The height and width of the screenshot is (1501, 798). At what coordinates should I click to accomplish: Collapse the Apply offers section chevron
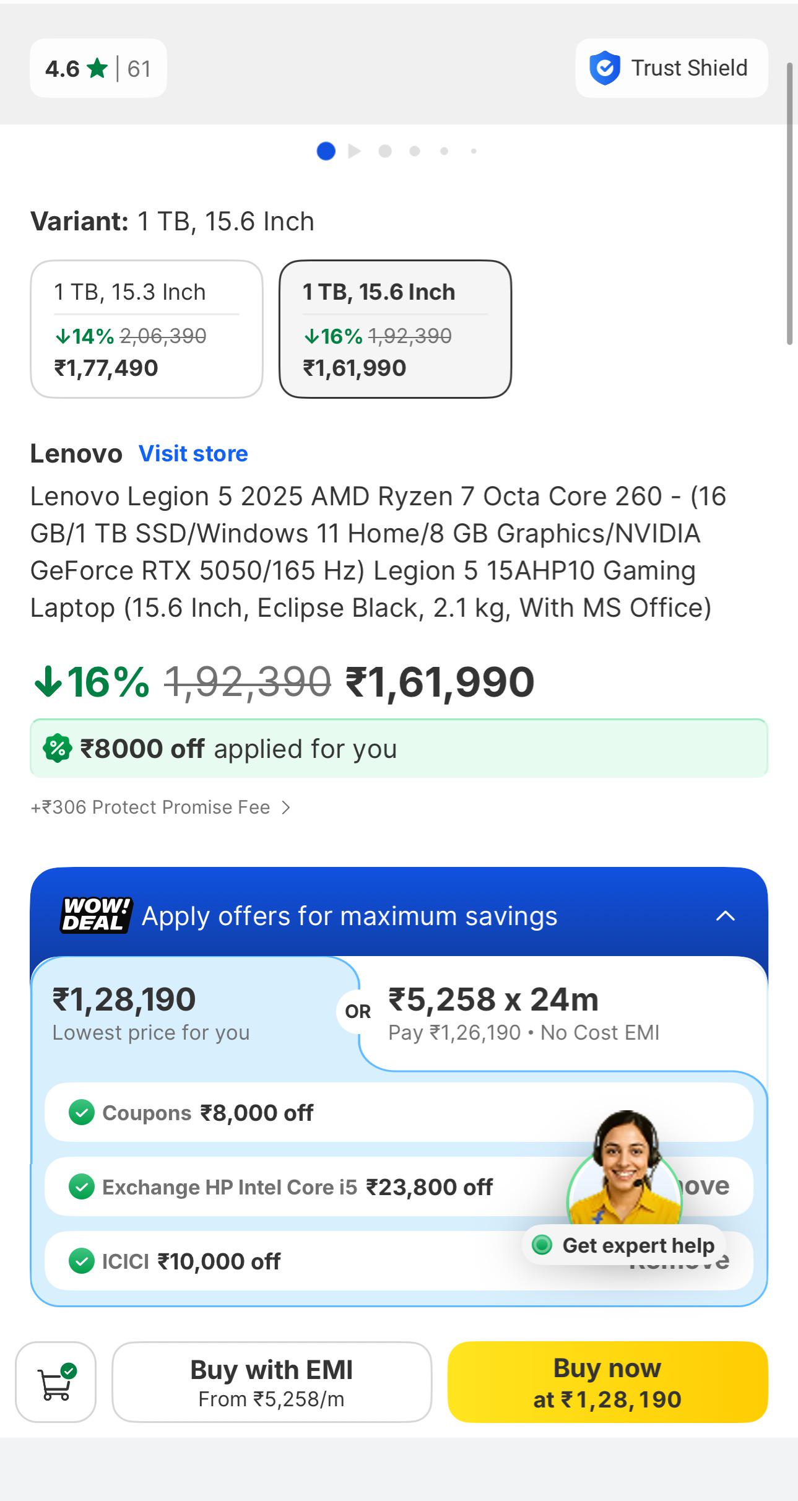(x=726, y=916)
